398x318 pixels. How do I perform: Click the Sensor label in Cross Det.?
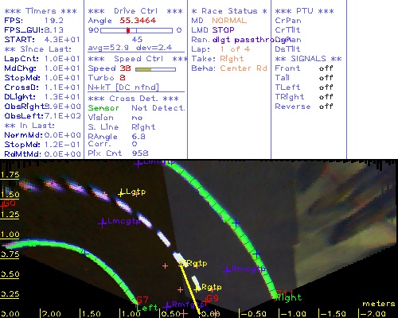point(103,108)
